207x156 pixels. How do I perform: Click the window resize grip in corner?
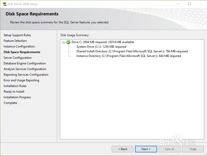tap(206, 155)
